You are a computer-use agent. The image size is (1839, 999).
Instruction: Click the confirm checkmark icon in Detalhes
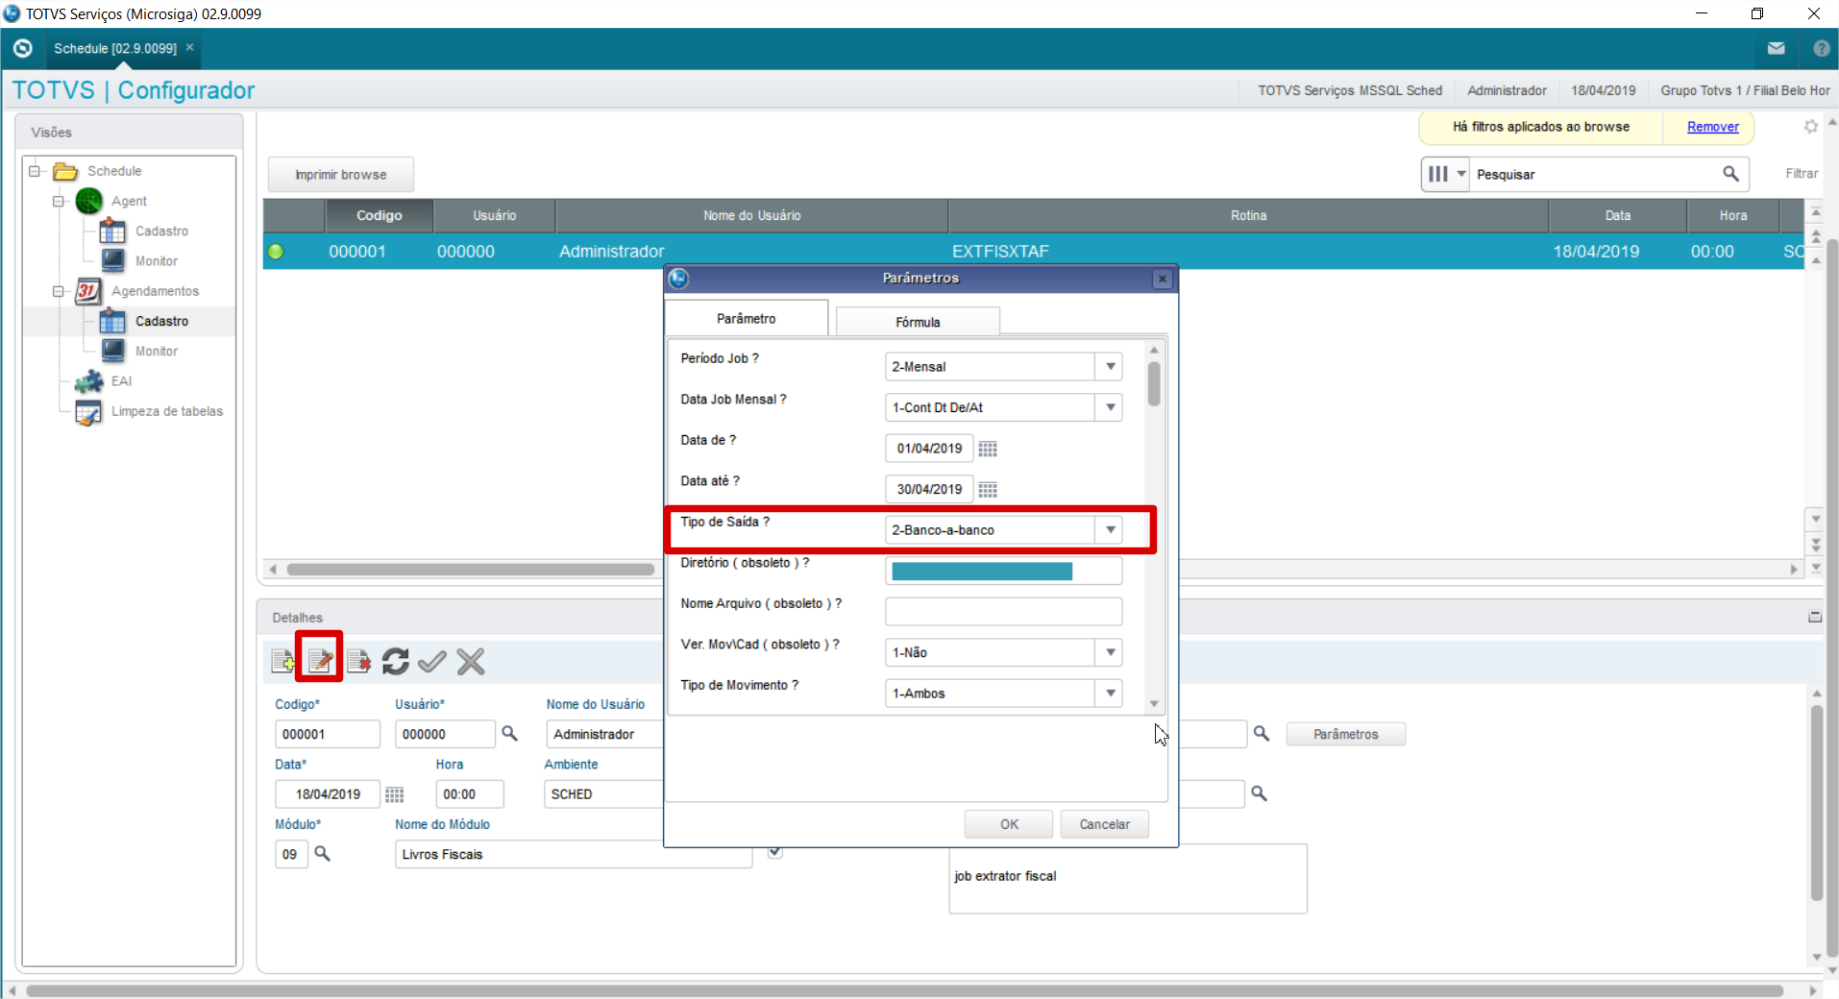tap(432, 661)
